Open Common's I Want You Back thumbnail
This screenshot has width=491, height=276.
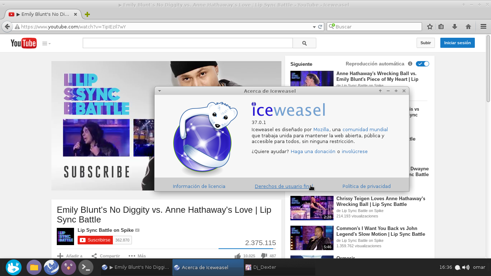[x=312, y=238]
